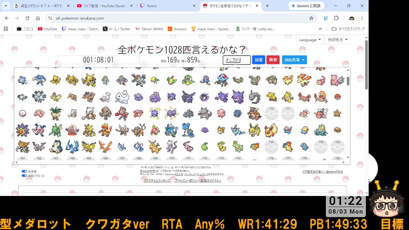Open a new browser tab

[x=267, y=6]
